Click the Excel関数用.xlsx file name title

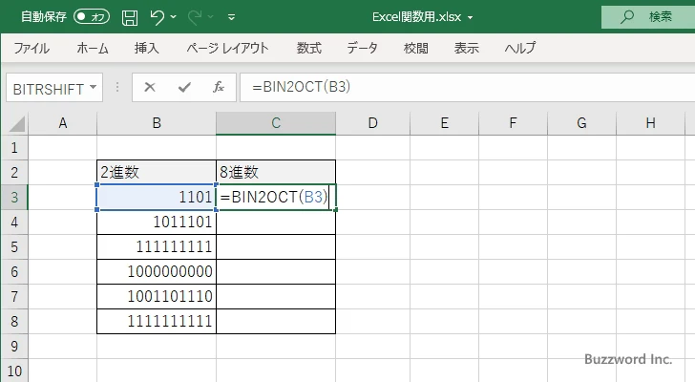point(418,17)
